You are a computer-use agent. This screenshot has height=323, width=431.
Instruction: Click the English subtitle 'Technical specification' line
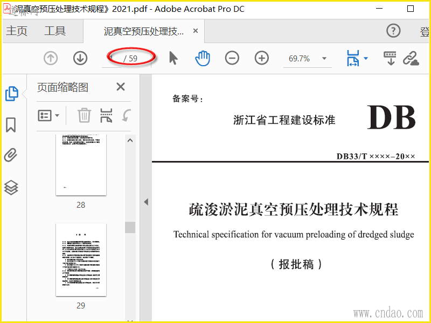294,235
